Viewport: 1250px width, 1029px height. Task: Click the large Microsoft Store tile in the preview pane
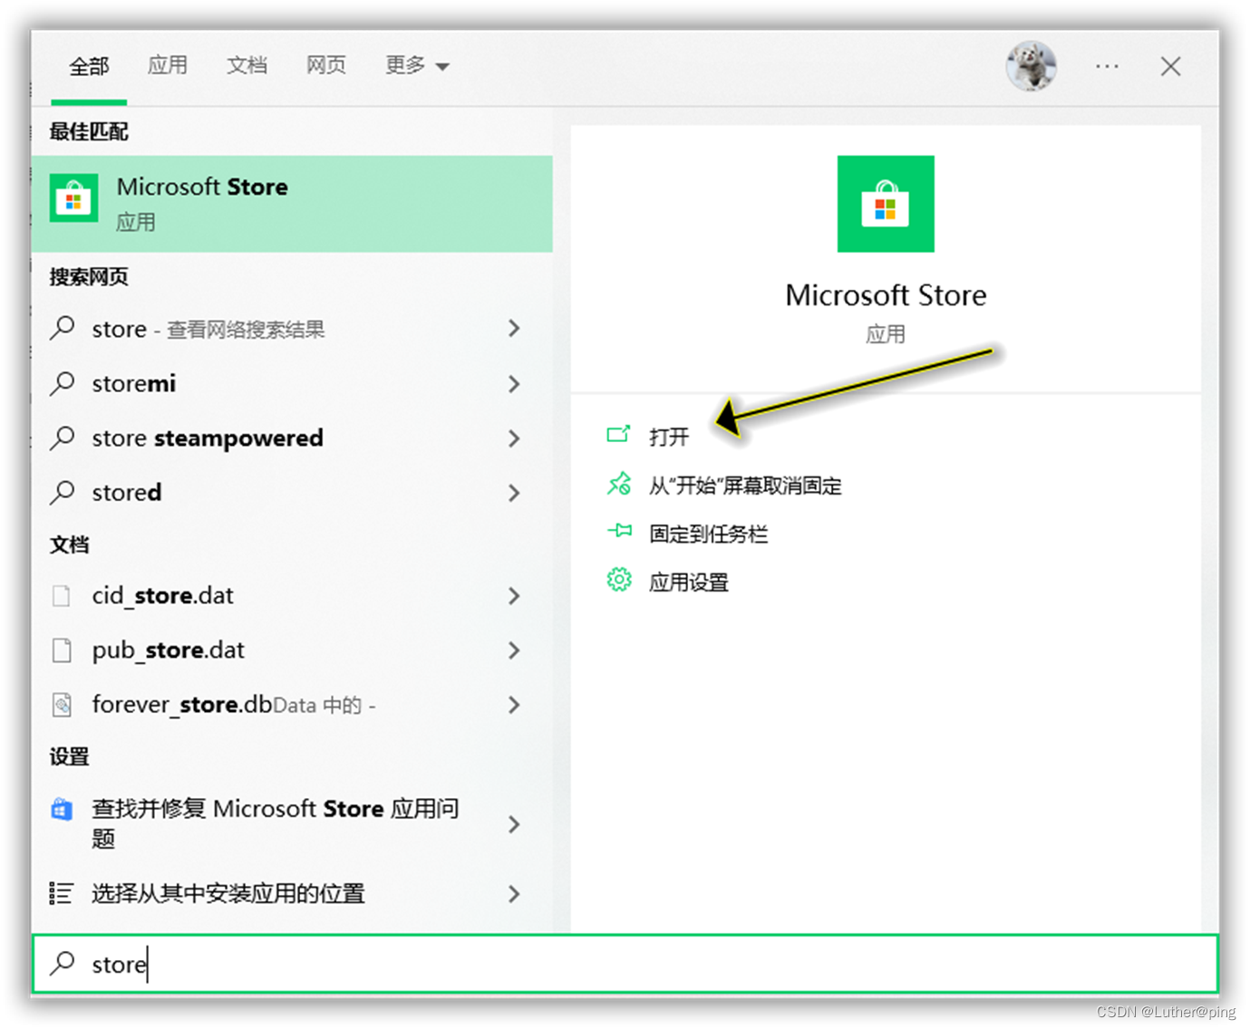(x=886, y=204)
